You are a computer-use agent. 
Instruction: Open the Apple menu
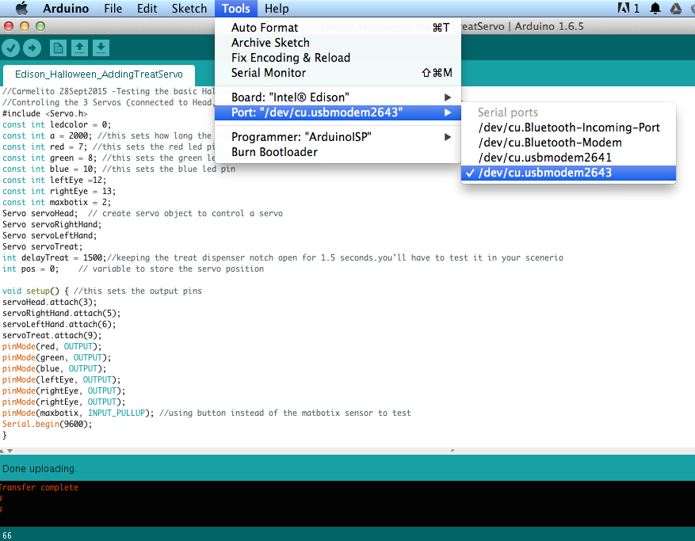coord(21,9)
